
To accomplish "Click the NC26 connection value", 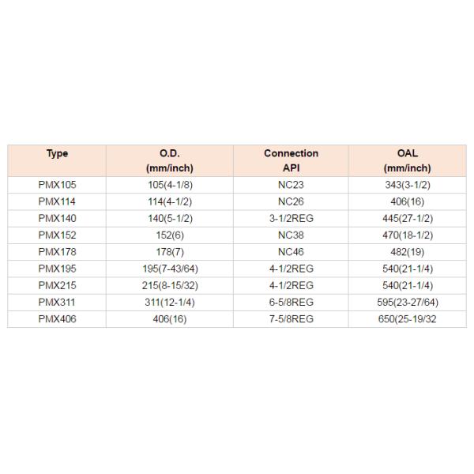I will (x=291, y=201).
